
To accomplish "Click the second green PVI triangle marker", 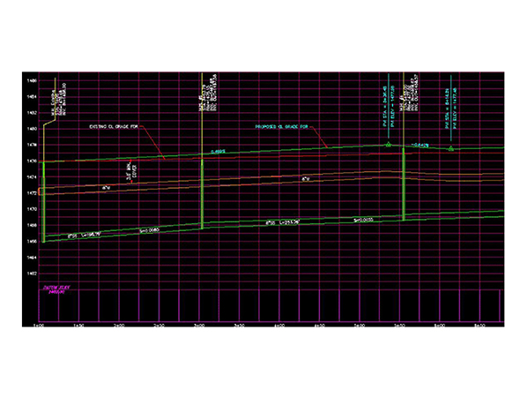I will click(x=451, y=148).
